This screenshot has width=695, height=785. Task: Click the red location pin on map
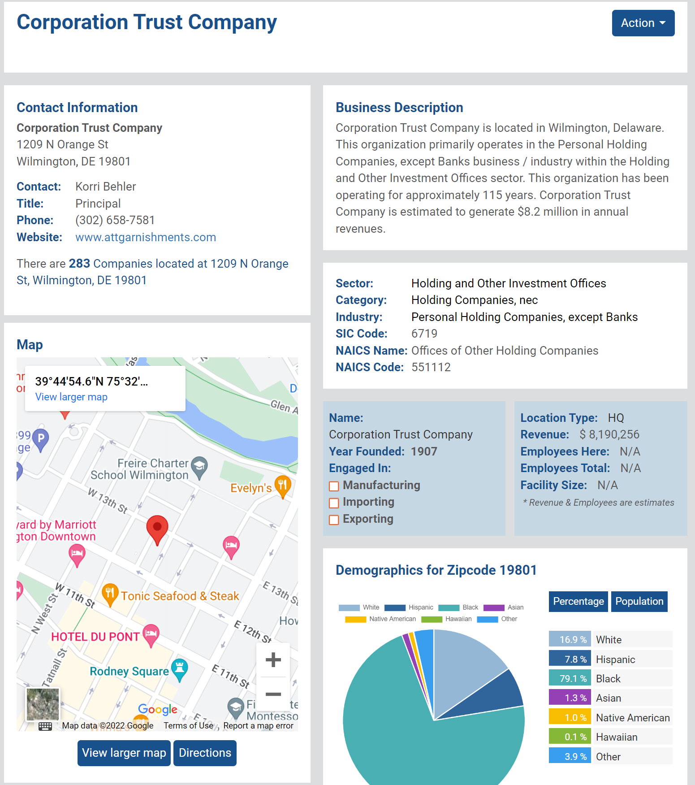[x=157, y=530]
